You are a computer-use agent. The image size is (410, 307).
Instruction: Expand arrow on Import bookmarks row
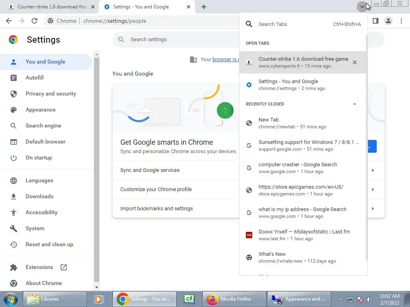[373, 209]
